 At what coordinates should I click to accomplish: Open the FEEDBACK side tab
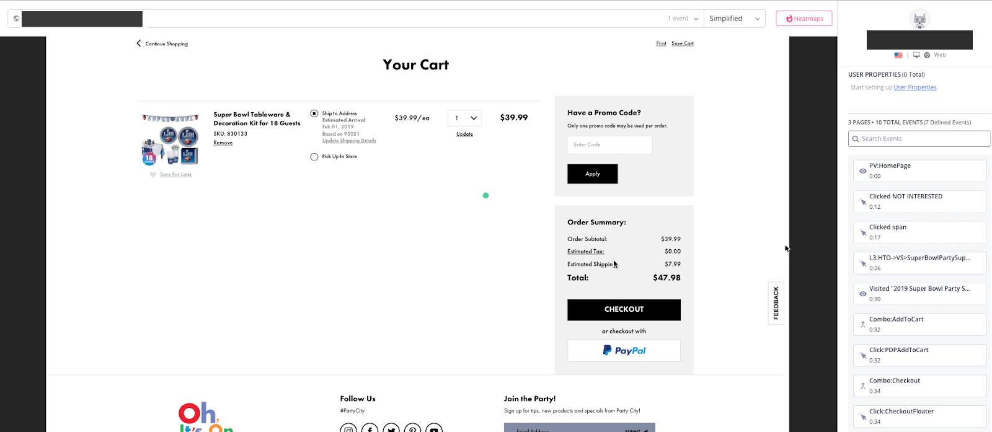coord(776,303)
